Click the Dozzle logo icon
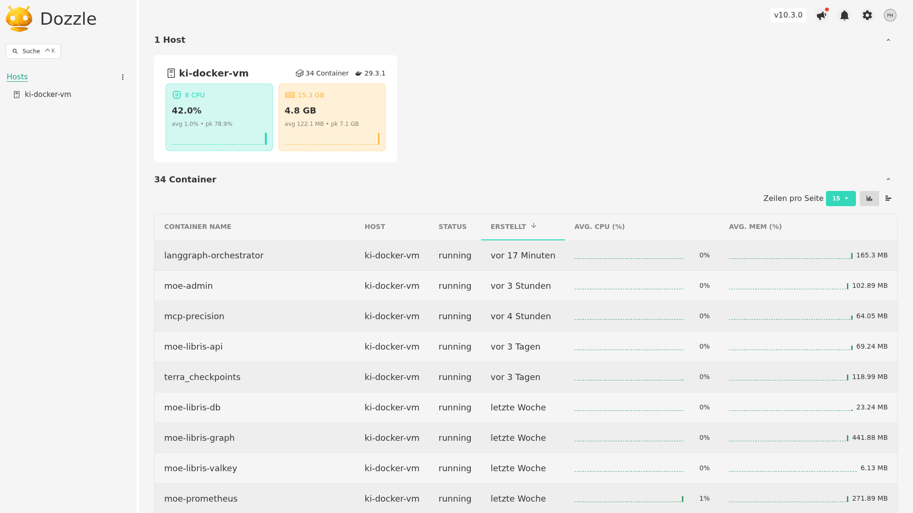This screenshot has width=913, height=513. coord(19,19)
